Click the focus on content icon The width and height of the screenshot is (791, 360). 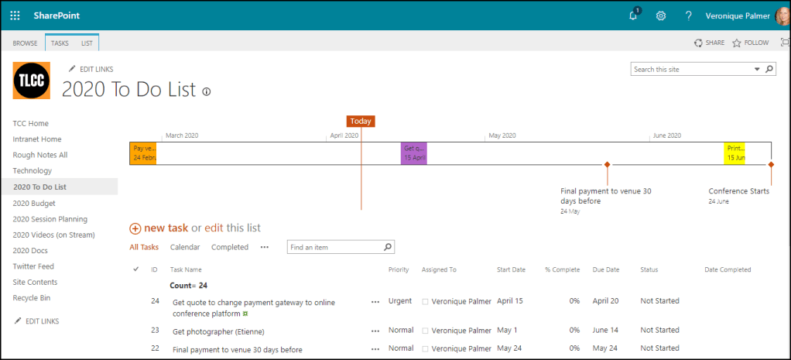point(783,43)
